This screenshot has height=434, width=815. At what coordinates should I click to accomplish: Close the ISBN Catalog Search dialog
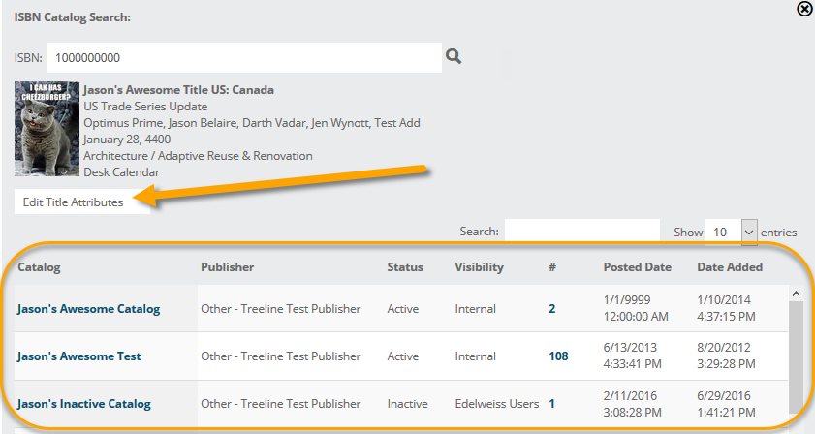[803, 10]
